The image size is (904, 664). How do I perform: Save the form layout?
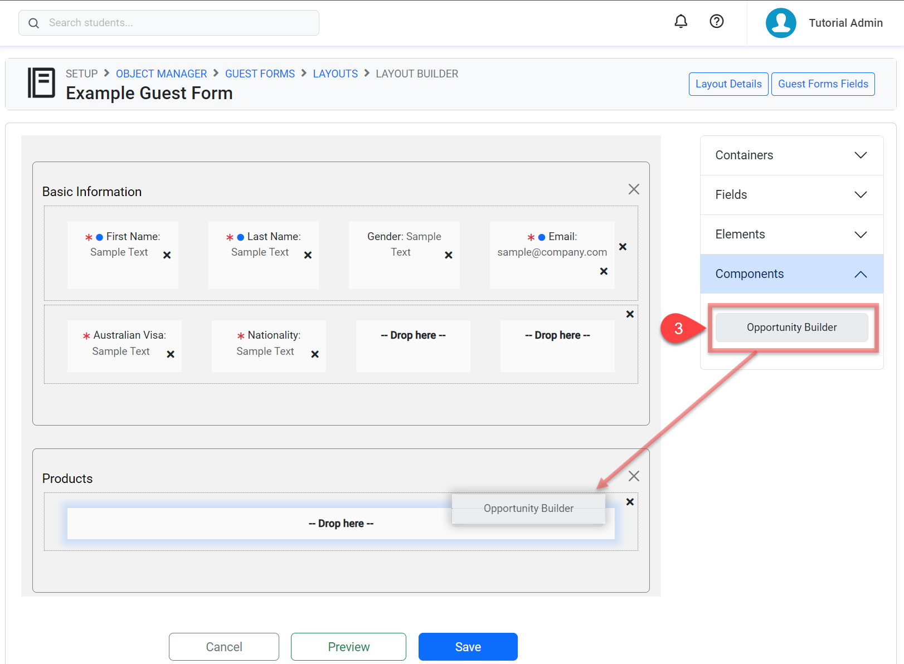pos(468,647)
